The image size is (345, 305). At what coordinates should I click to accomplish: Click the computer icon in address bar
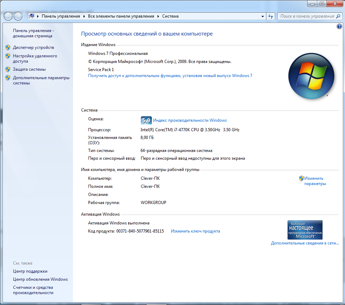[32, 16]
